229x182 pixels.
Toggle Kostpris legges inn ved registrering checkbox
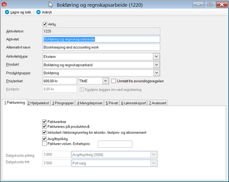coord(82,89)
